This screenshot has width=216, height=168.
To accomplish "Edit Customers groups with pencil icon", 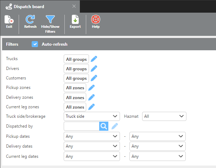I will pos(94,78).
